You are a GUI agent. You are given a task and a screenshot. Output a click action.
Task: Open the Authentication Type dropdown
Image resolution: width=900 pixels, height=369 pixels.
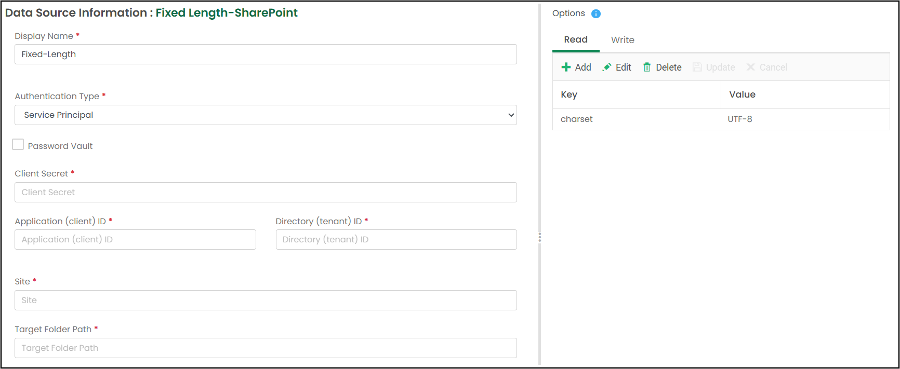point(266,115)
